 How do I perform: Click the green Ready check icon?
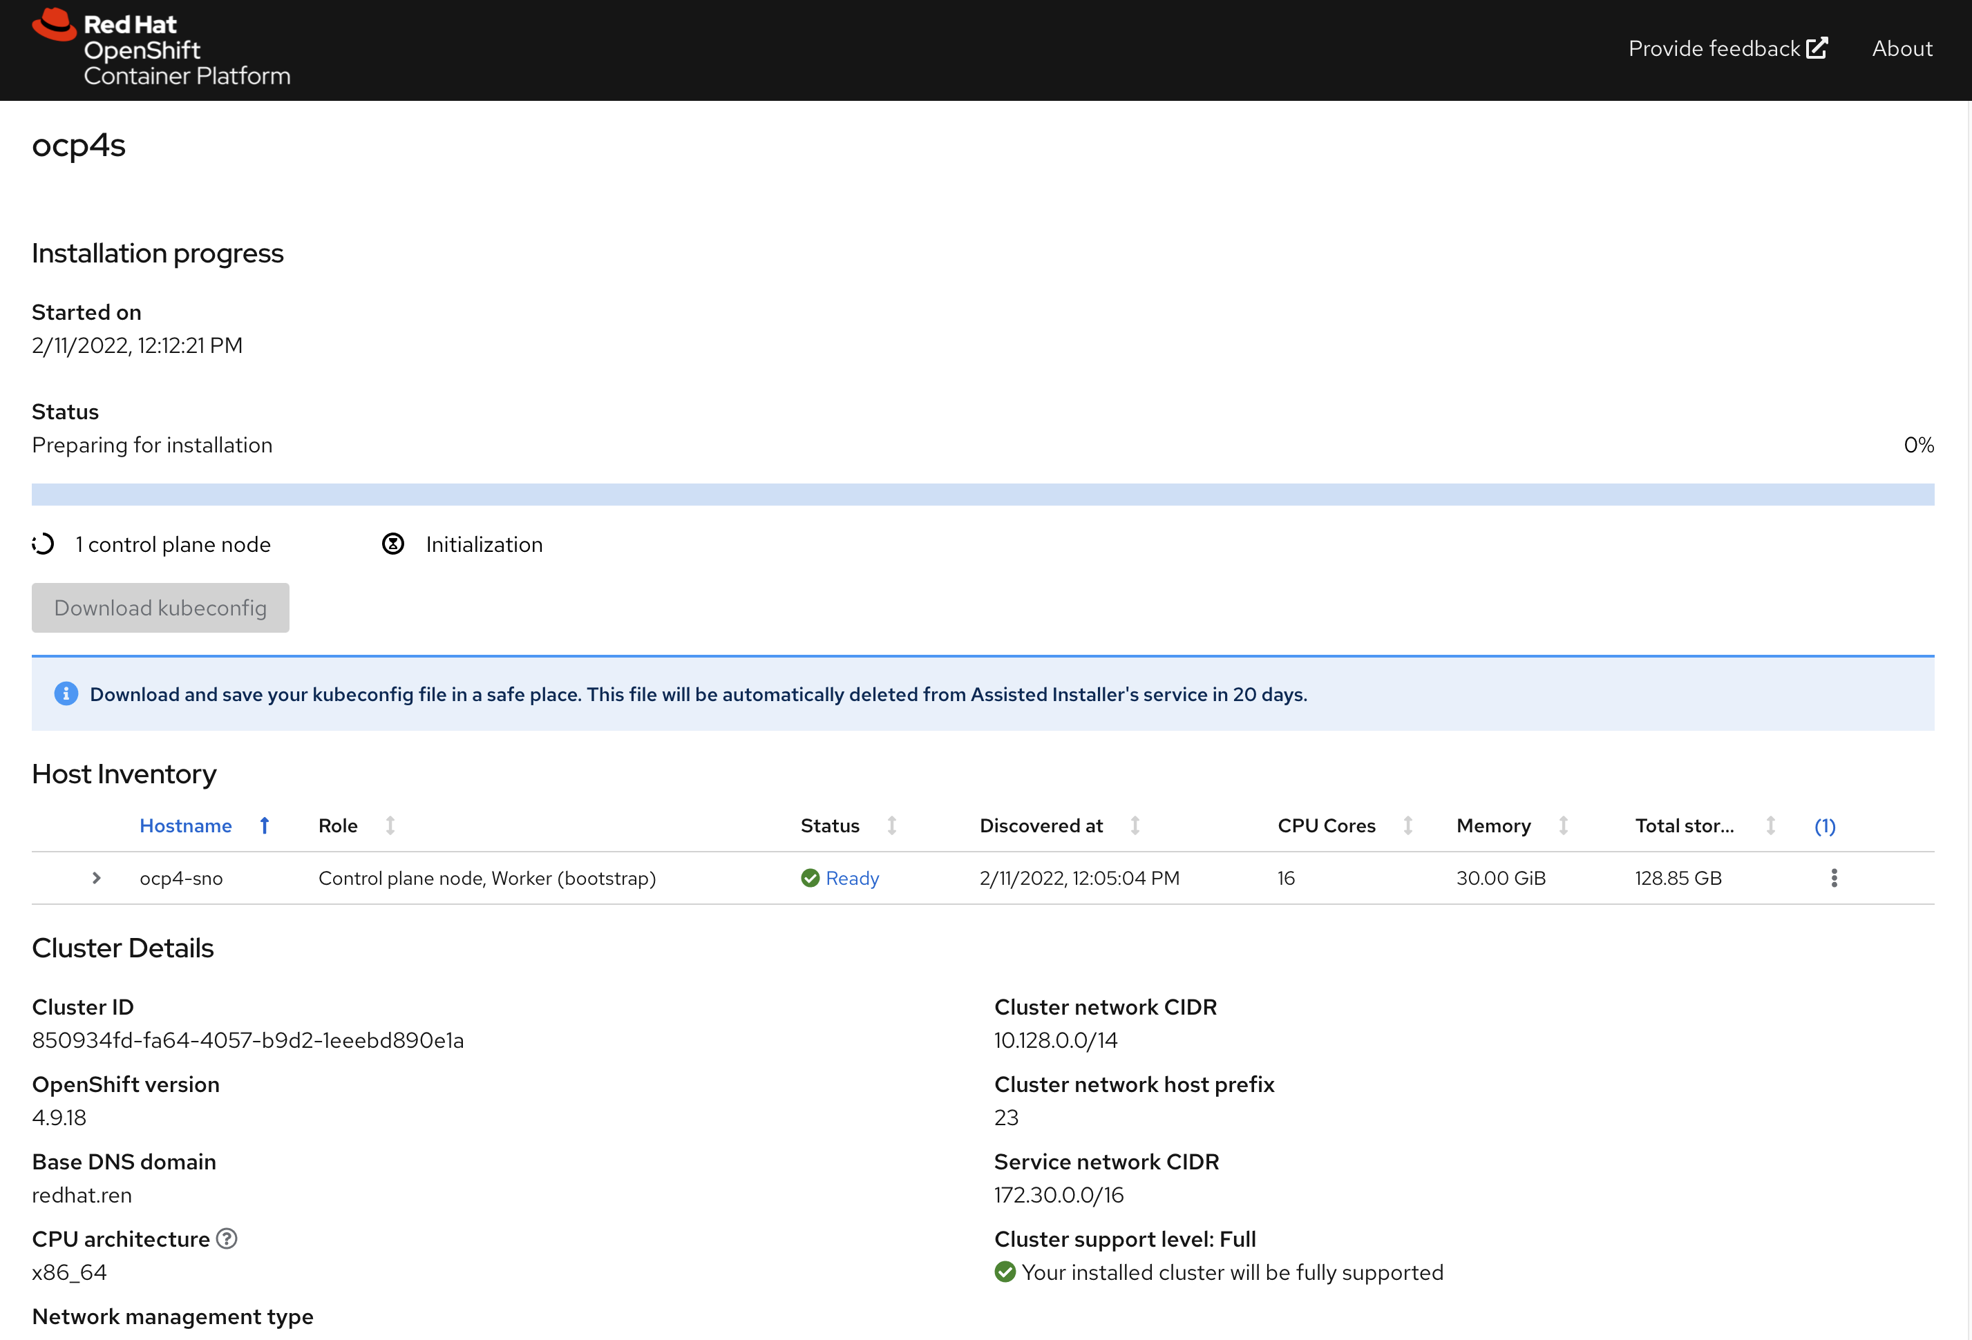coord(810,878)
